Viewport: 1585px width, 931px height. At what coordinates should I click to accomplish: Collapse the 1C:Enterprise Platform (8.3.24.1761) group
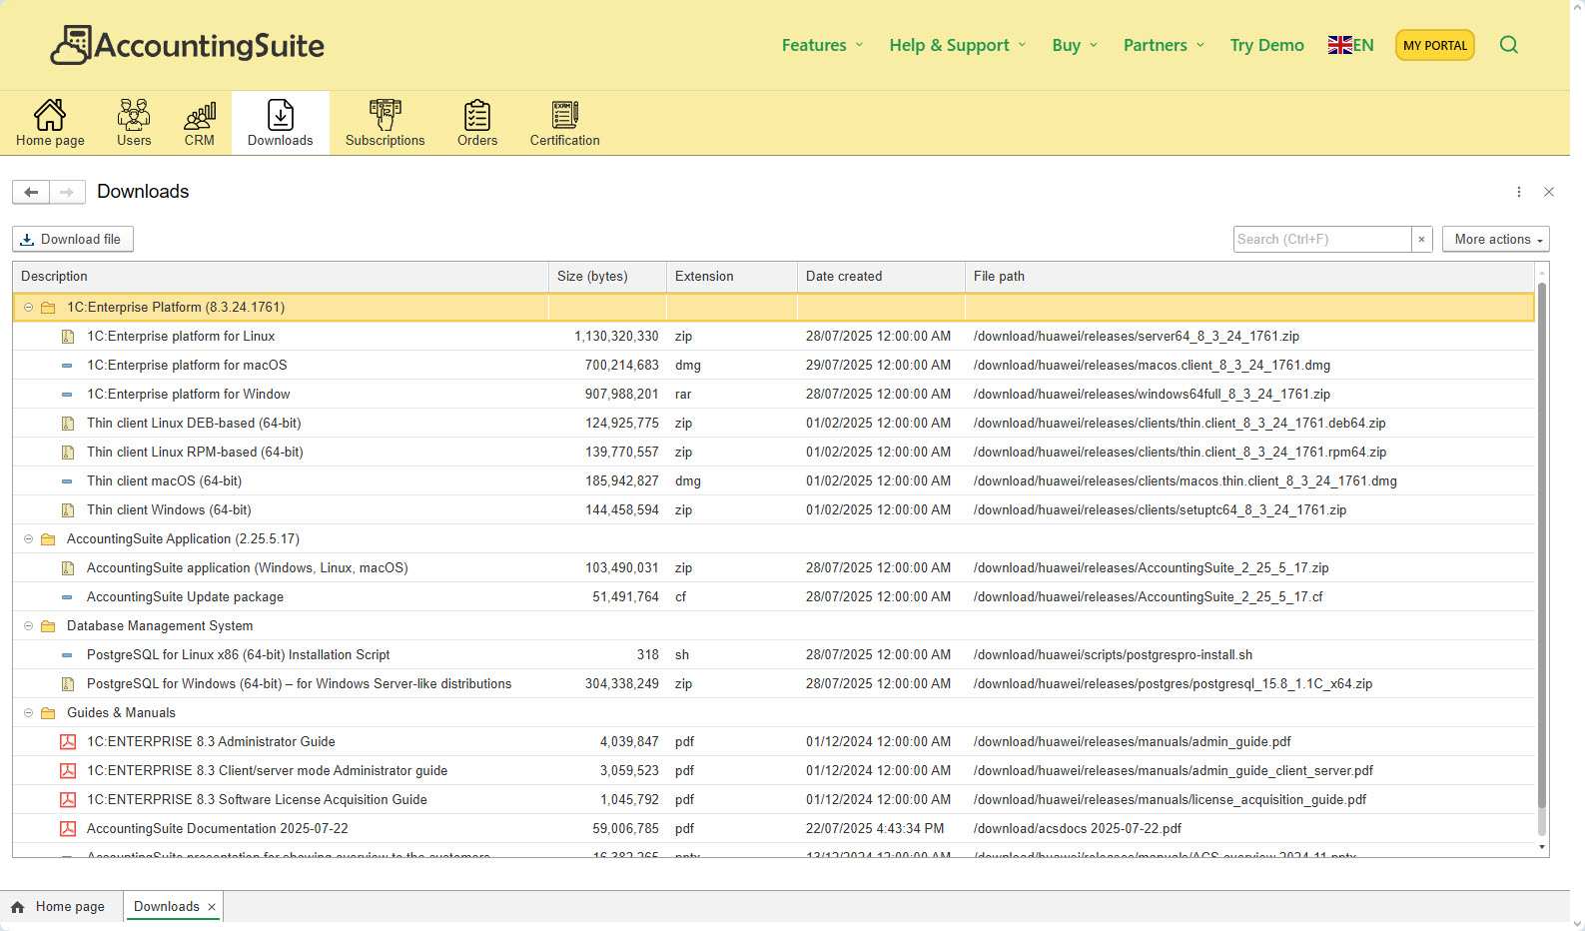tap(29, 308)
